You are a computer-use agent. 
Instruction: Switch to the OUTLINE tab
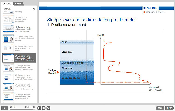(7, 4)
